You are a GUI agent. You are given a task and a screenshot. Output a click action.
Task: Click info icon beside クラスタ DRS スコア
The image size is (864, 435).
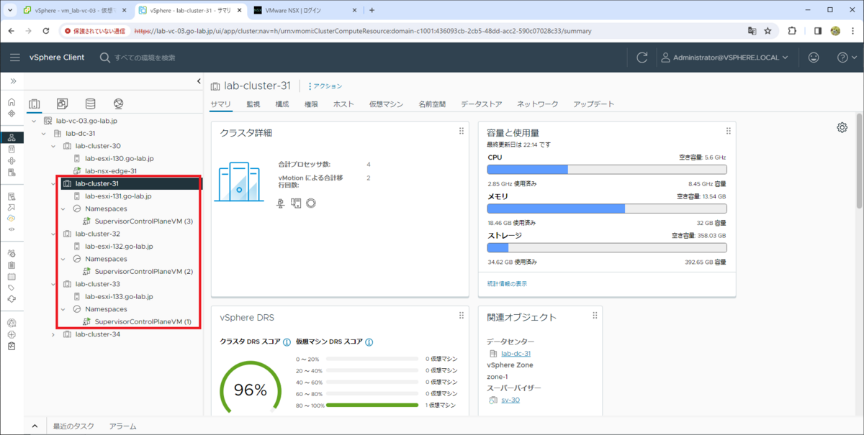287,342
